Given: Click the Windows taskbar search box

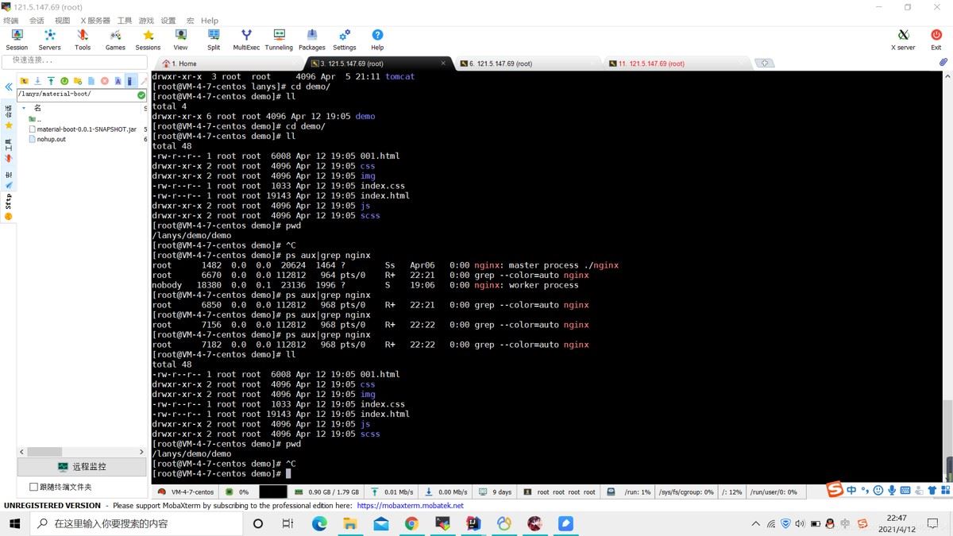Looking at the screenshot, I should (137, 523).
